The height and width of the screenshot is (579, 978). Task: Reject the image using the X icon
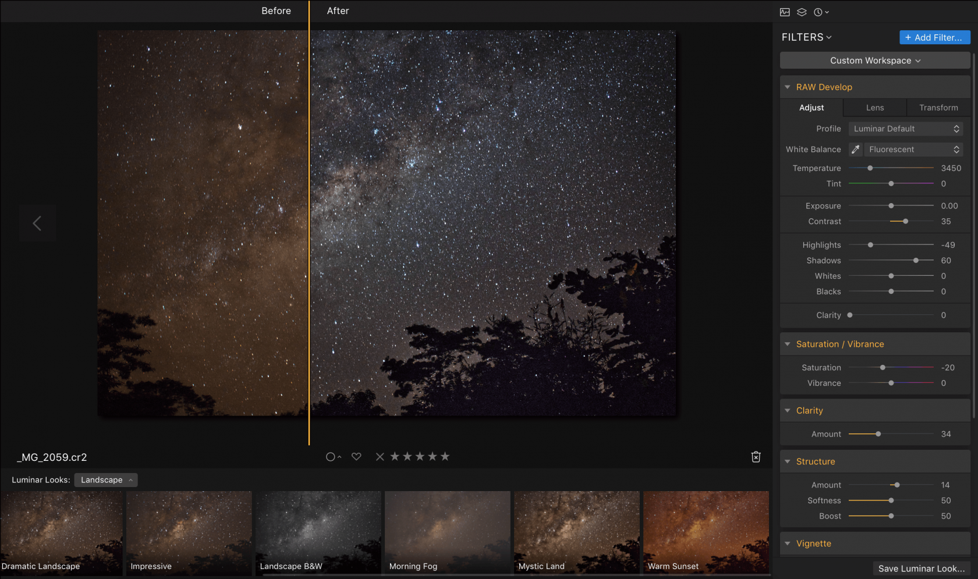click(x=380, y=456)
